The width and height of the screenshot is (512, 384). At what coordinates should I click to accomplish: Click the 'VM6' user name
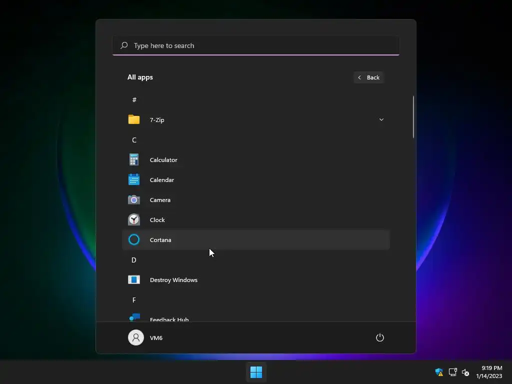pyautogui.click(x=156, y=337)
